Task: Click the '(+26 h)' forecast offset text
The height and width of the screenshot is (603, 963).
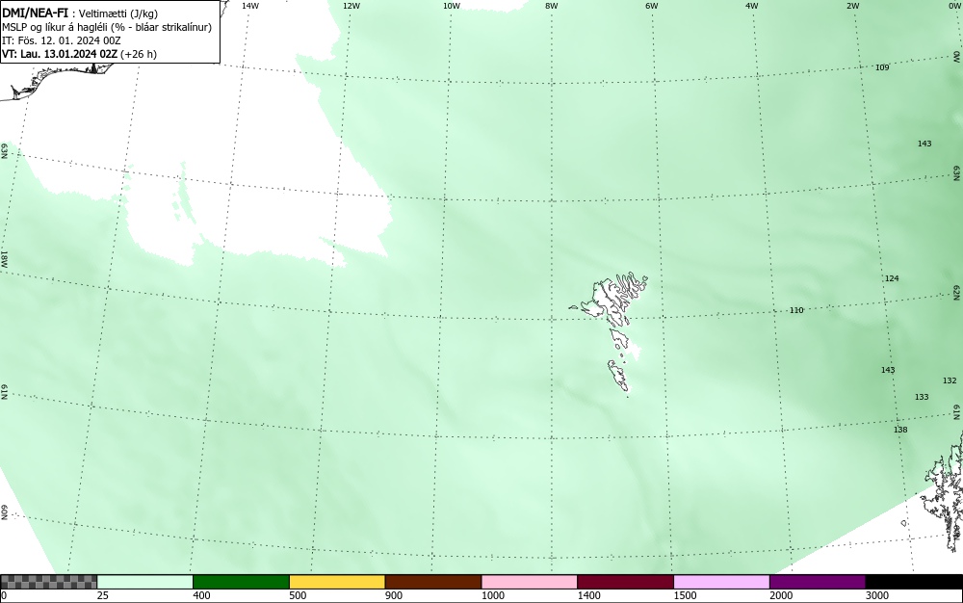Action: click(139, 54)
